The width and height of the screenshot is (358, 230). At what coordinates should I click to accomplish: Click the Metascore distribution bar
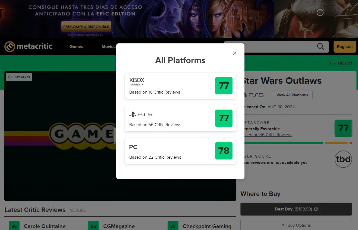[298, 143]
